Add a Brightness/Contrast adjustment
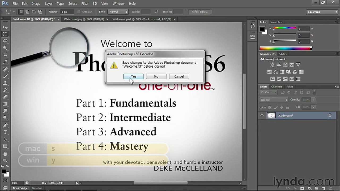The image size is (340, 191). tap(273, 65)
